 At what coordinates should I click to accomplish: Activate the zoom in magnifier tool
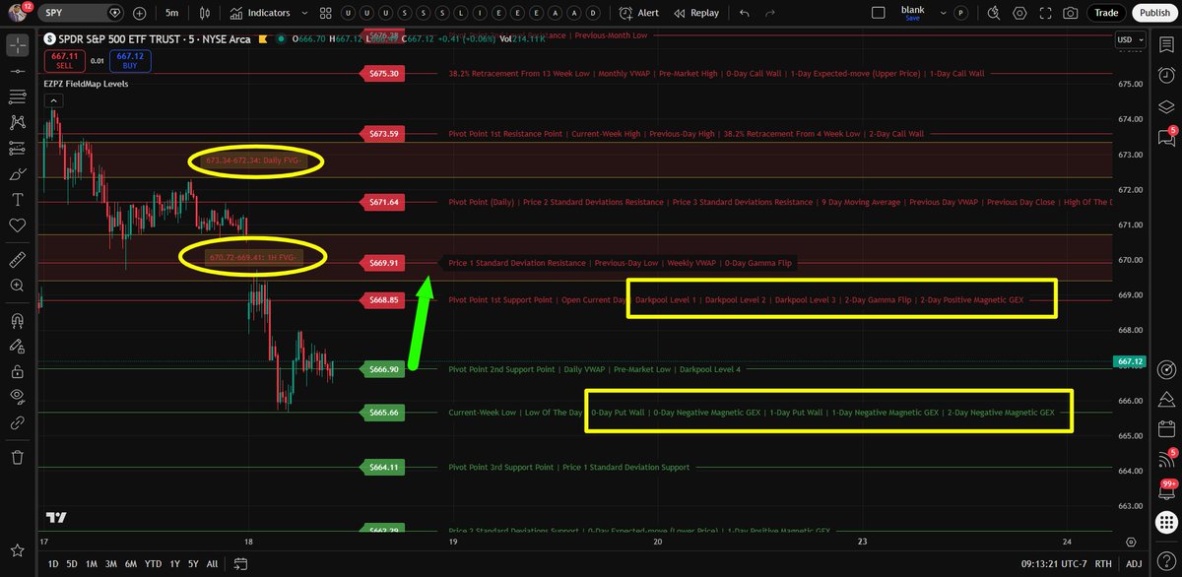tap(17, 286)
